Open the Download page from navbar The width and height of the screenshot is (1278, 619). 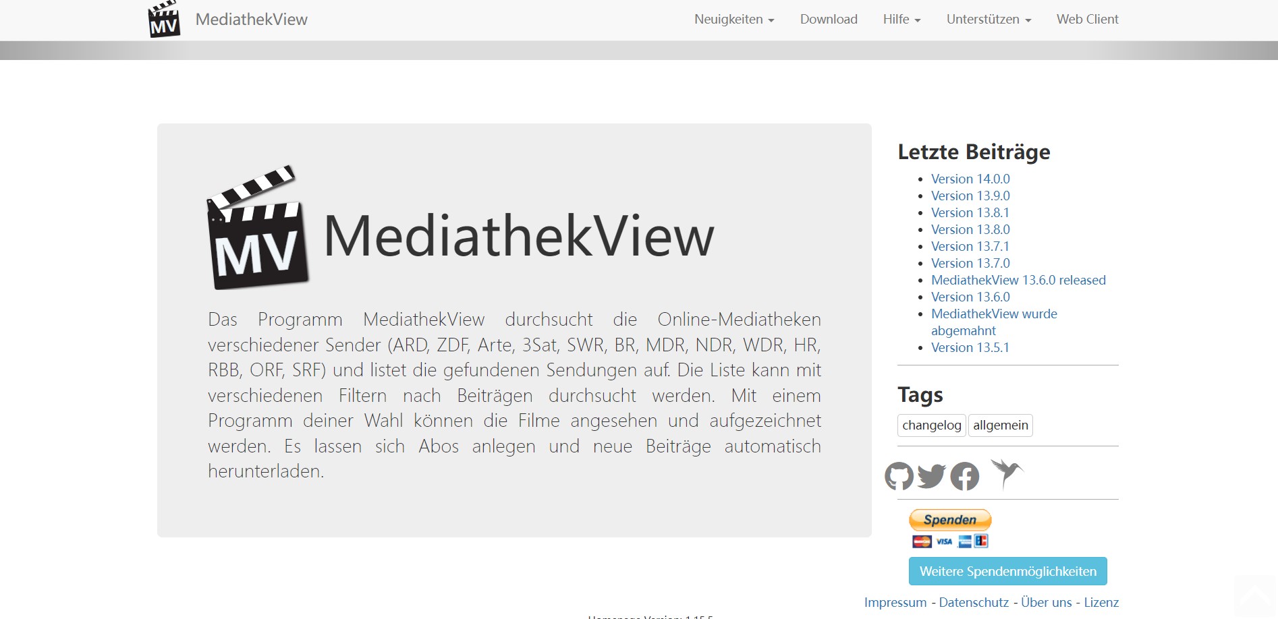coord(829,20)
